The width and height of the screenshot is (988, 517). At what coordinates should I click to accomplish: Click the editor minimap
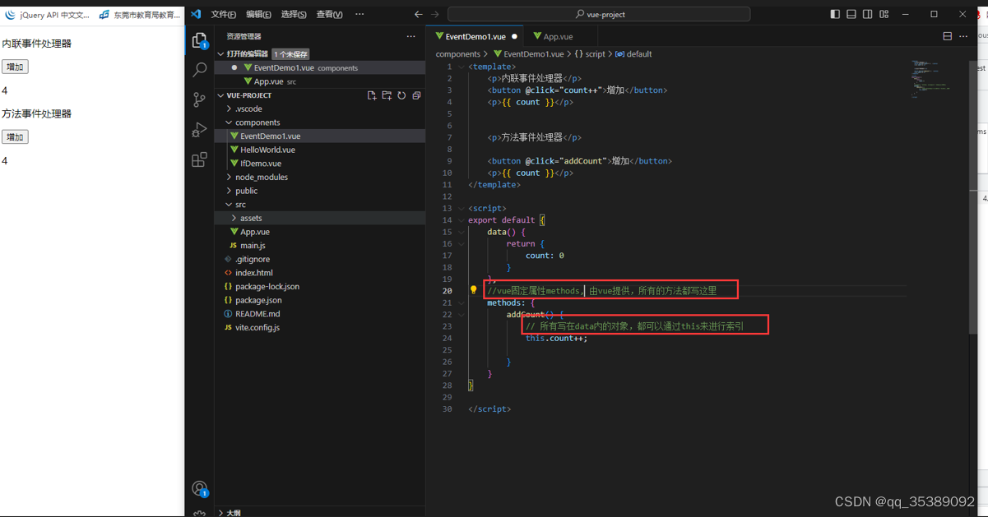click(930, 79)
